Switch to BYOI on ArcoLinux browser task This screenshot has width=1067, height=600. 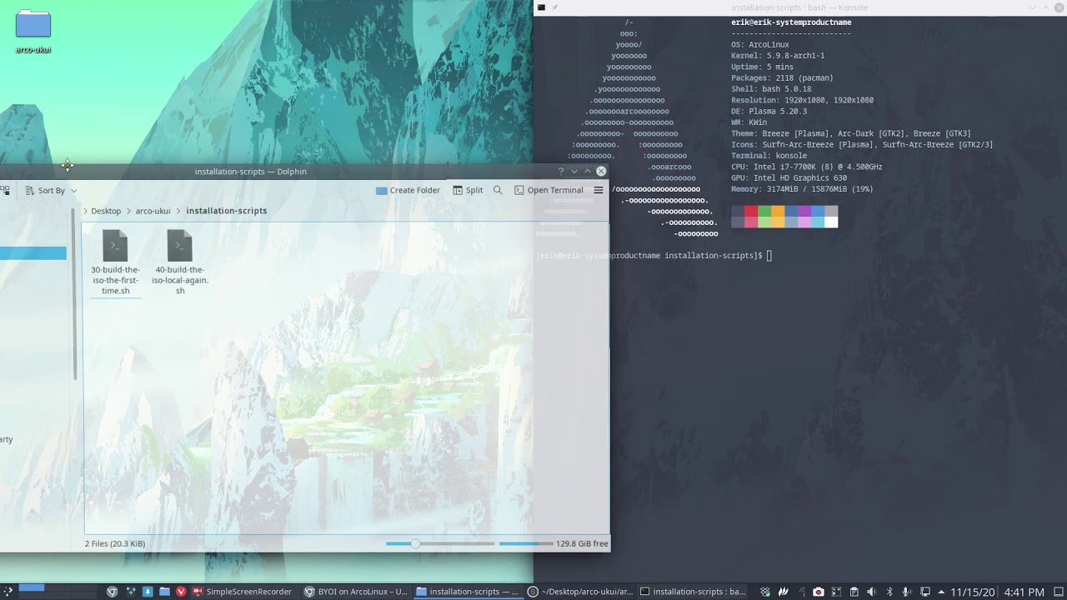355,592
